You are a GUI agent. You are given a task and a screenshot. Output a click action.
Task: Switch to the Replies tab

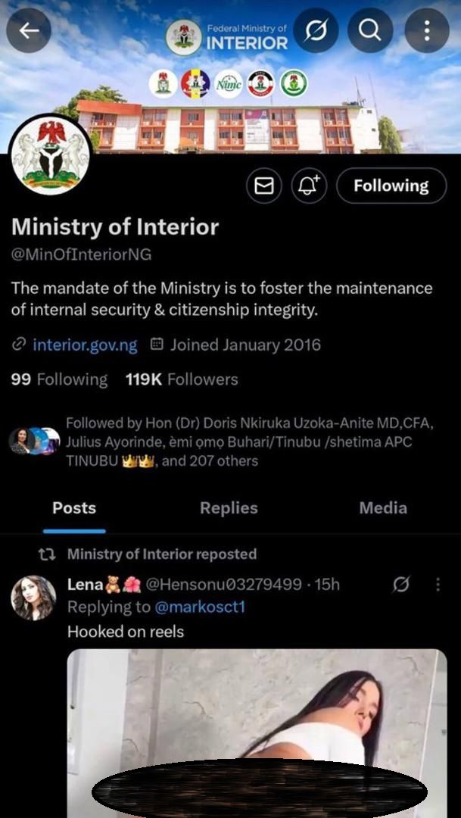[x=229, y=508]
